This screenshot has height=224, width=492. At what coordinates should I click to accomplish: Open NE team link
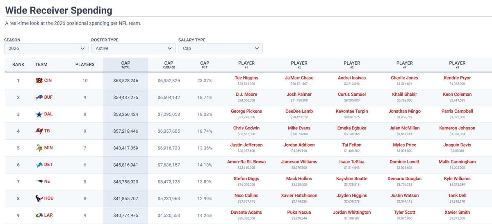(47, 181)
